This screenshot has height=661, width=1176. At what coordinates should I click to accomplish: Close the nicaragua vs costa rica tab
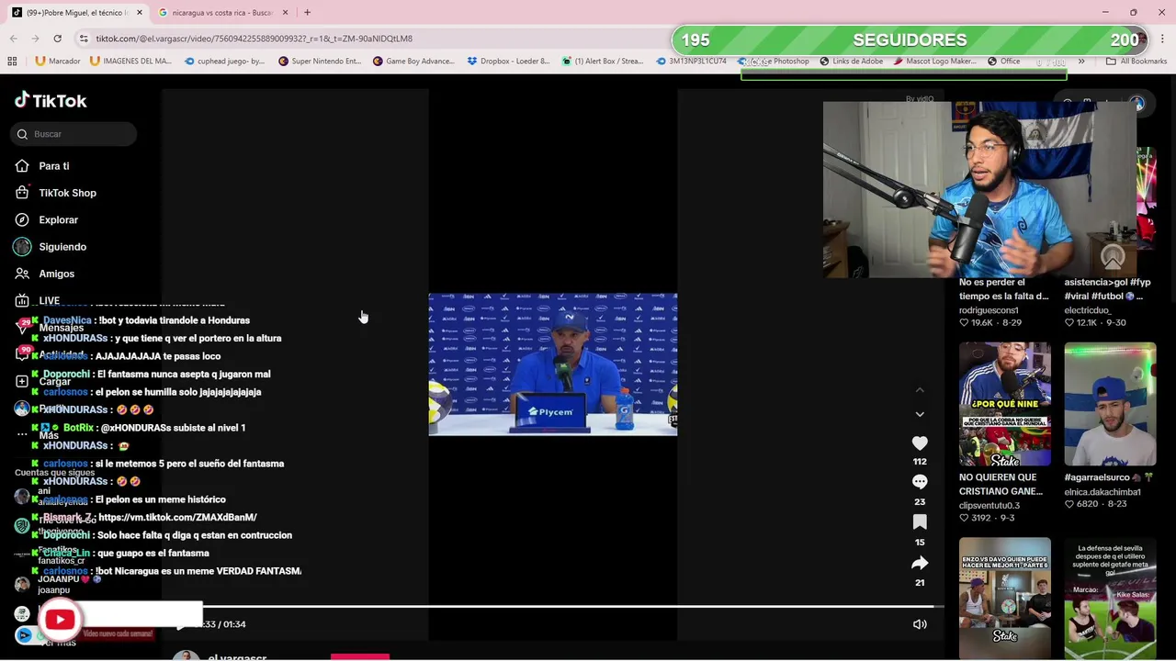point(285,13)
